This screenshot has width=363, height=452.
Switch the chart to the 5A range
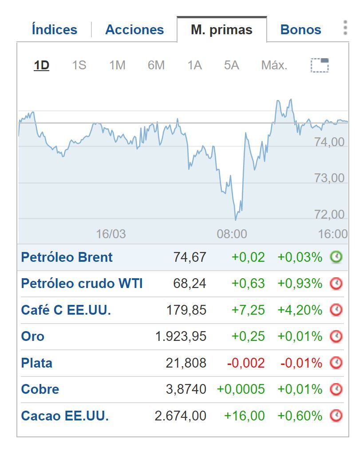[x=230, y=65]
